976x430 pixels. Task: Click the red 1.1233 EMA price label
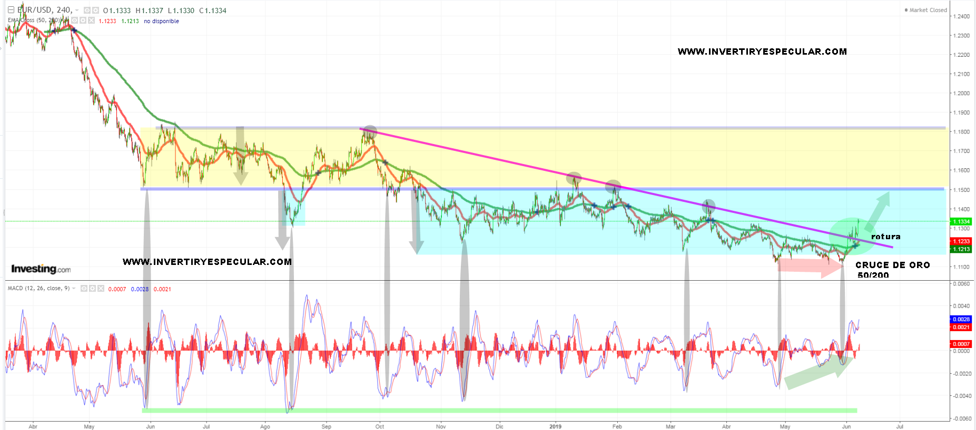961,241
